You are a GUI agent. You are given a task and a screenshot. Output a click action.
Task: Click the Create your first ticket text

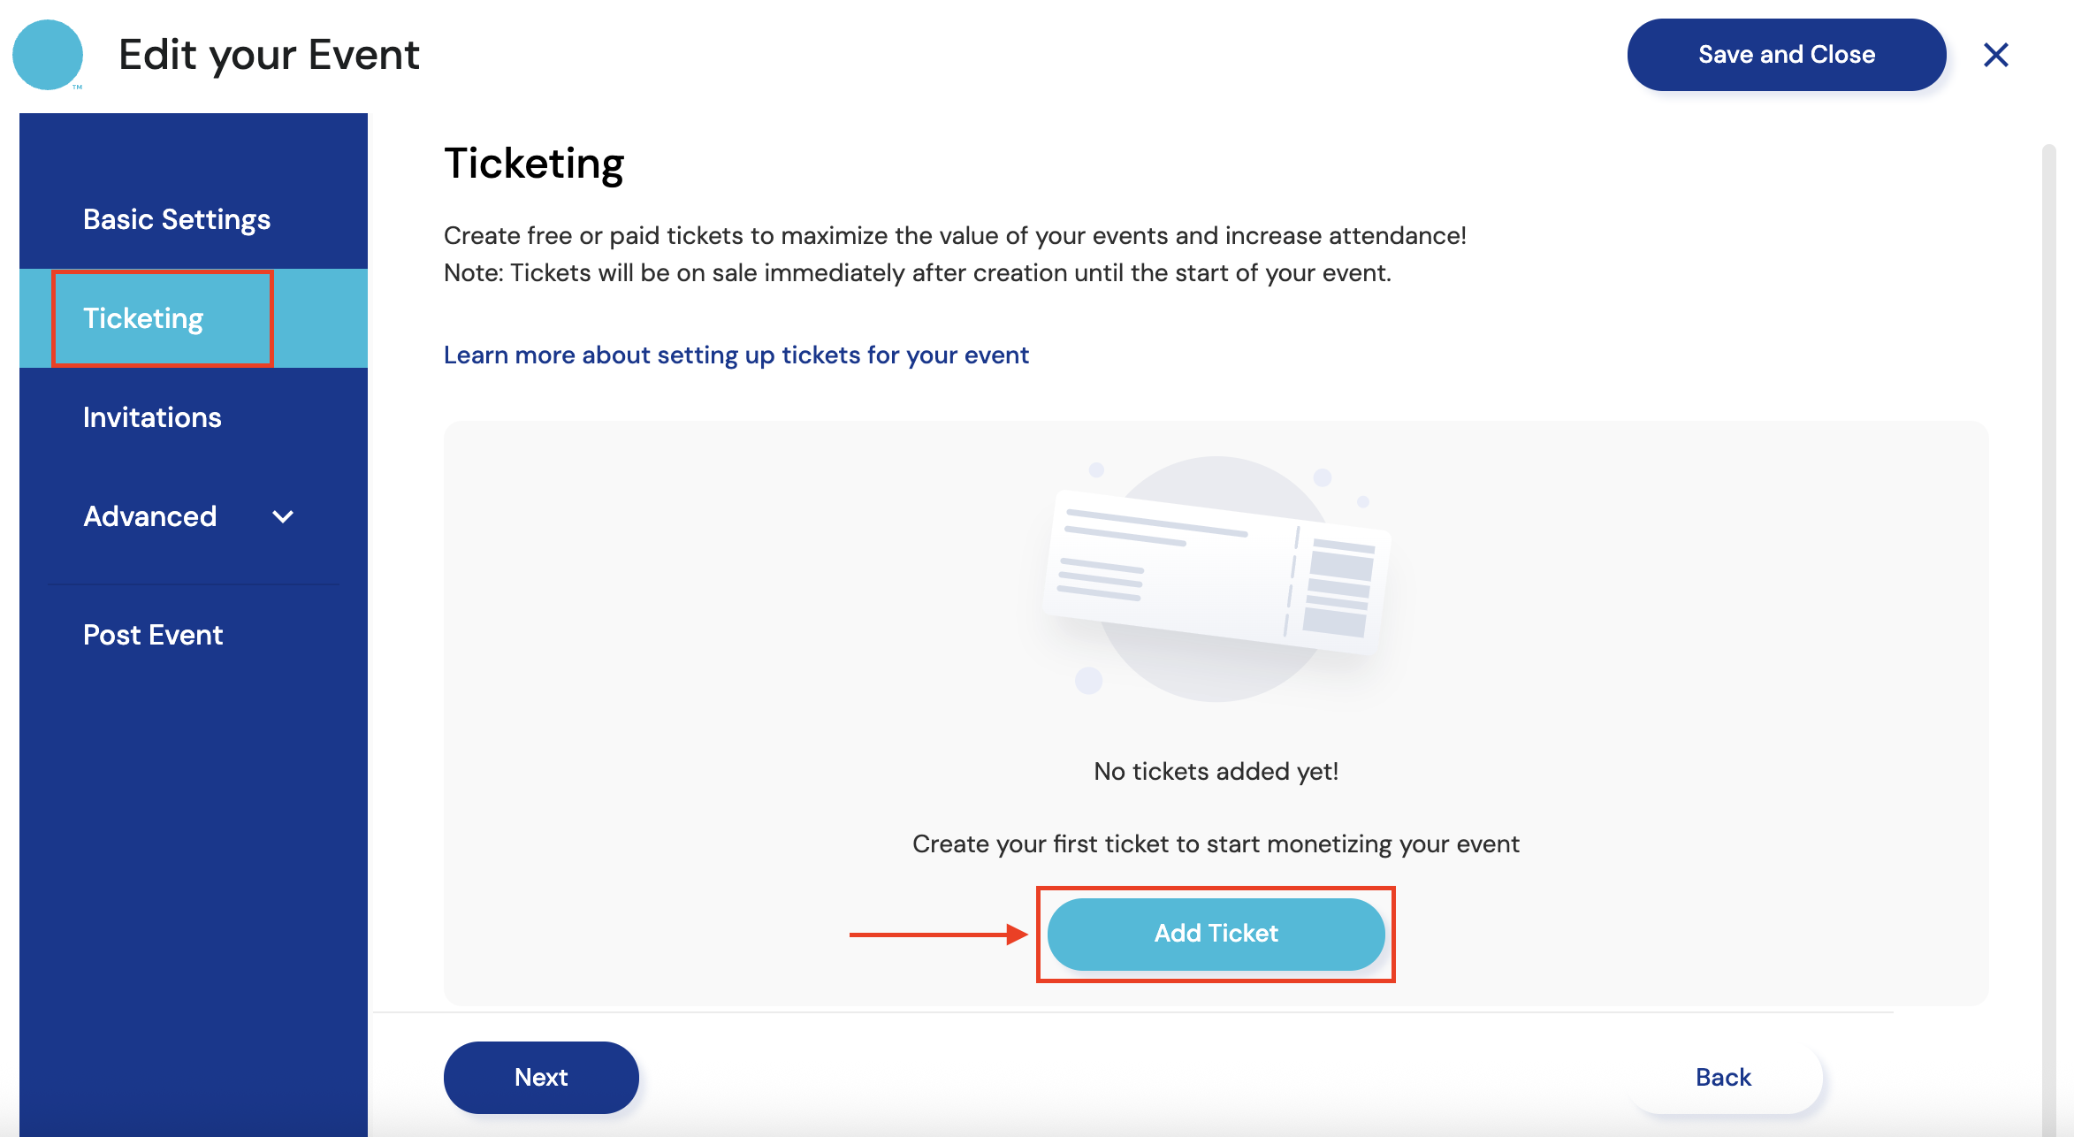click(x=1216, y=843)
